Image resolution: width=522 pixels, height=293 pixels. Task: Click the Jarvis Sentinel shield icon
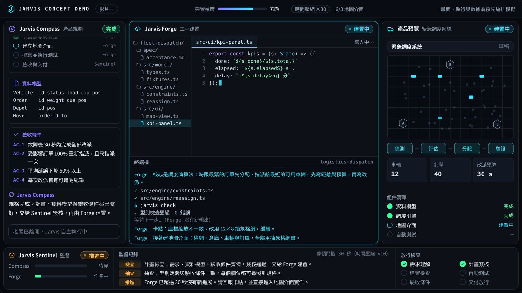tap(12, 256)
